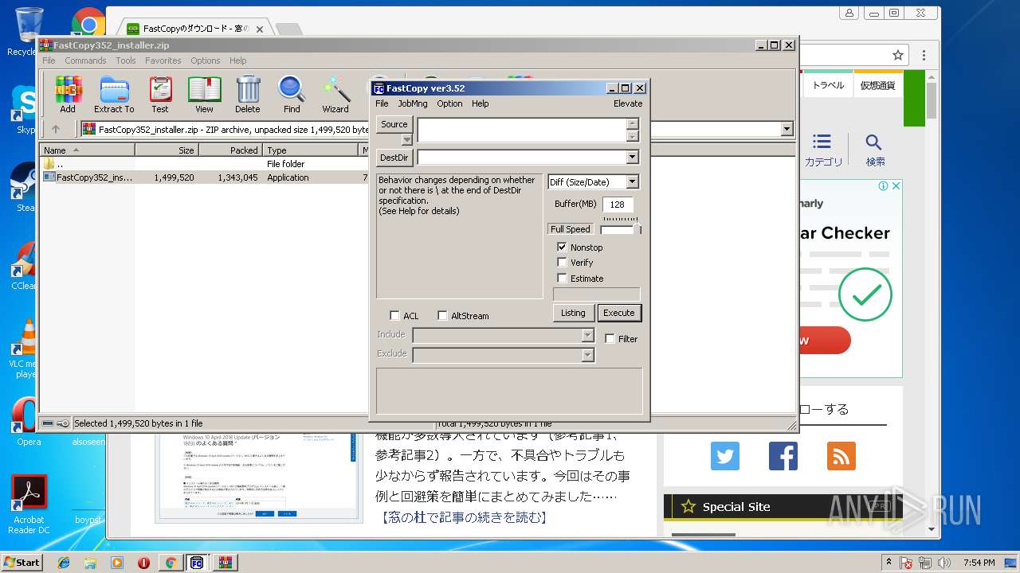Click the Extract To toolbar icon
This screenshot has width=1020, height=573.
[x=114, y=95]
